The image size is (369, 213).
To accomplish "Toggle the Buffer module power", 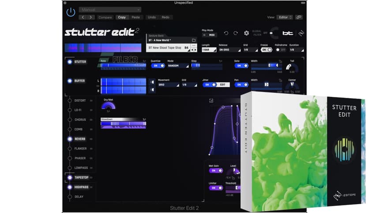I will [x=70, y=81].
